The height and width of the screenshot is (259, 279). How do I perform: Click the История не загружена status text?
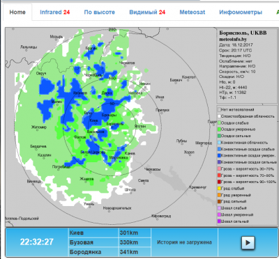tap(184, 242)
